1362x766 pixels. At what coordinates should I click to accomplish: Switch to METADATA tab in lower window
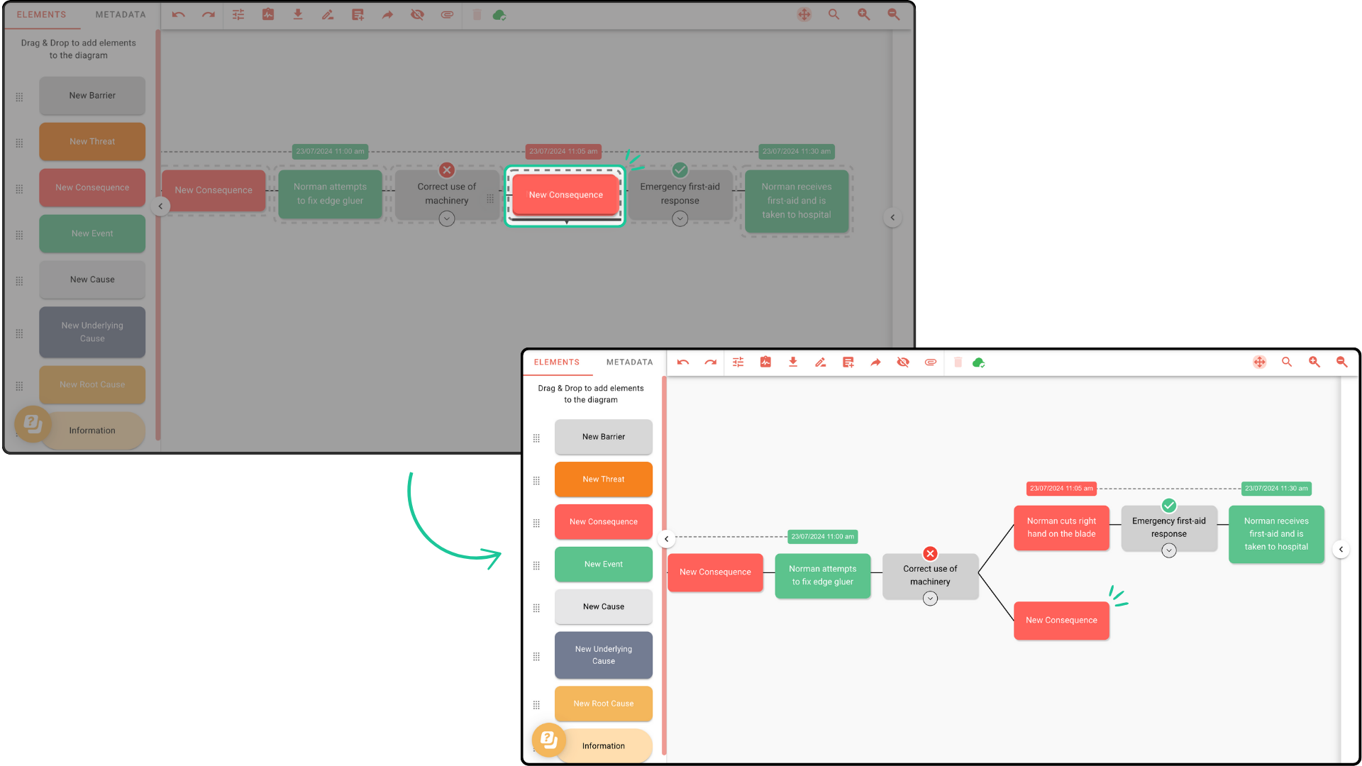click(629, 362)
